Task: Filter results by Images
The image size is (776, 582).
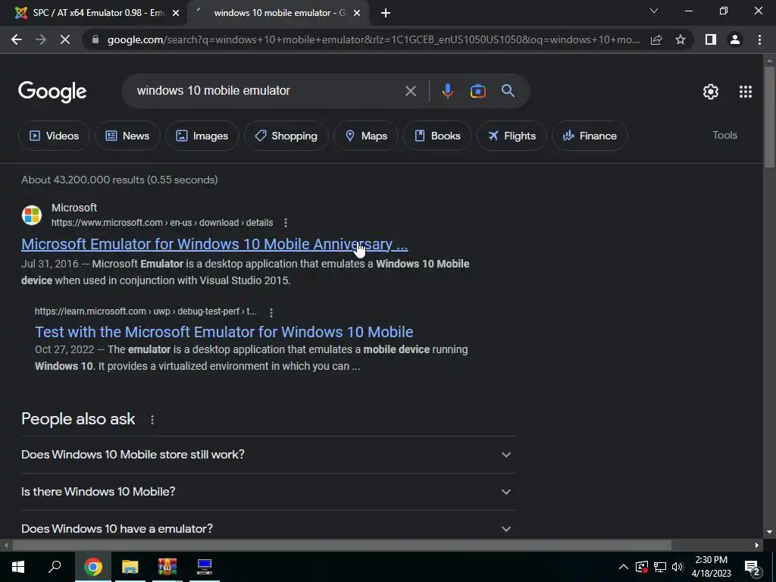Action: click(202, 136)
